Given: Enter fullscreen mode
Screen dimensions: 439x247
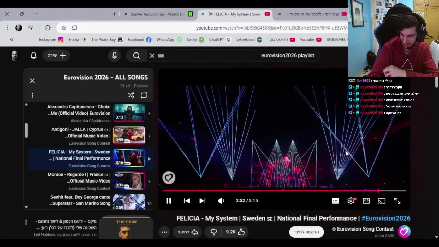Looking at the screenshot, I should click(397, 201).
